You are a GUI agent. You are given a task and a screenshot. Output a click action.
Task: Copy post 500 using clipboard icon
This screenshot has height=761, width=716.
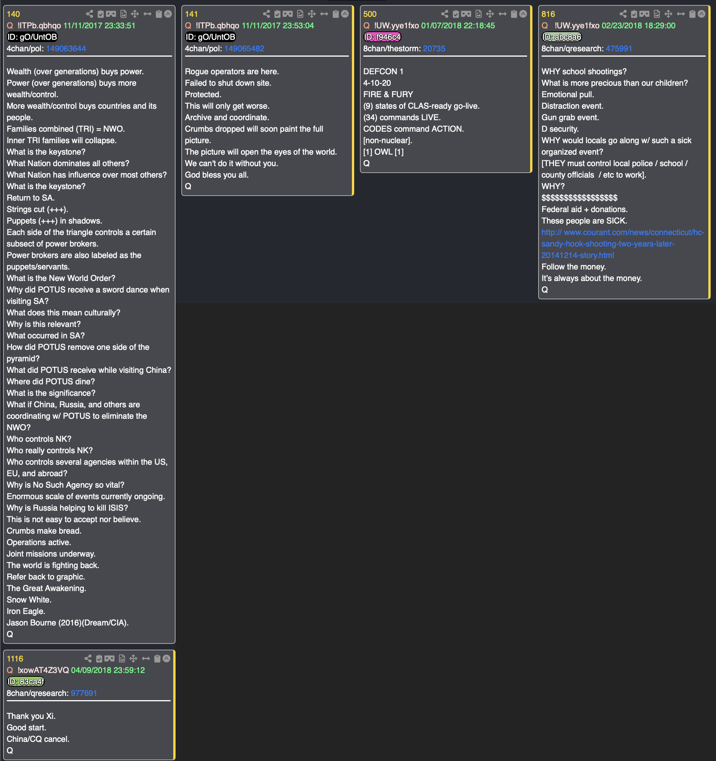[514, 14]
